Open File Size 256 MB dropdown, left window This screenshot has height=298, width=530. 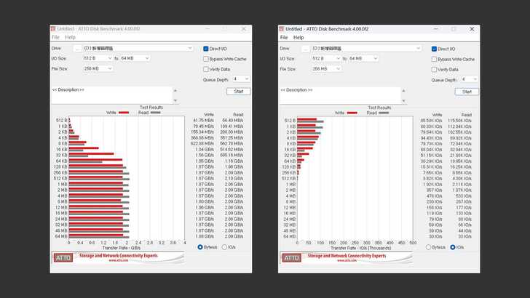[98, 68]
